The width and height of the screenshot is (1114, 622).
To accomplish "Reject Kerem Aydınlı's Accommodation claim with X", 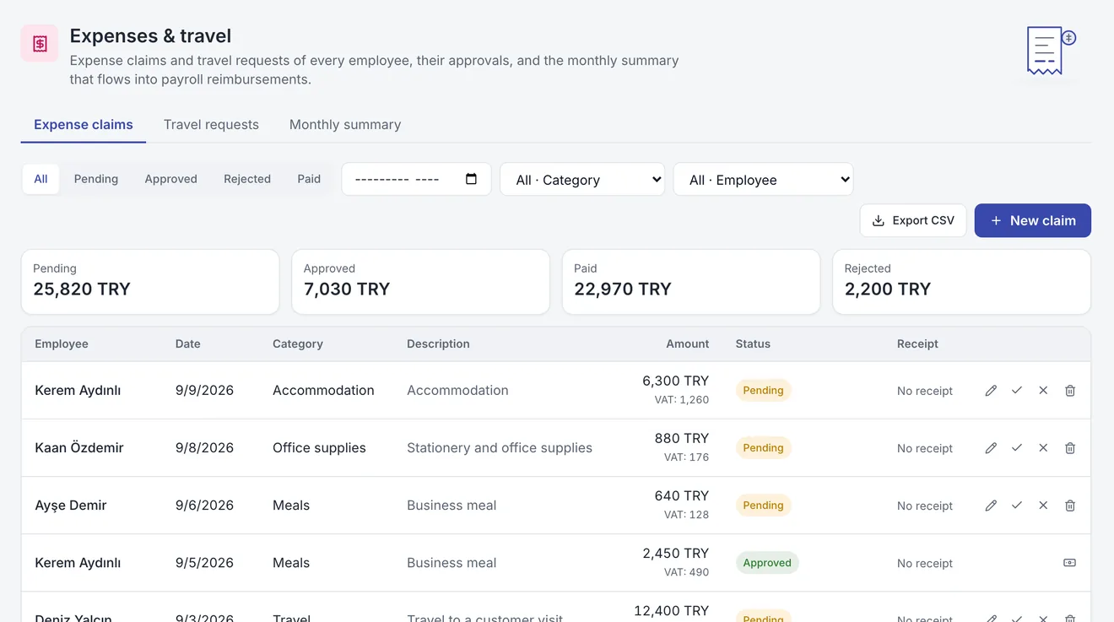I will 1043,391.
